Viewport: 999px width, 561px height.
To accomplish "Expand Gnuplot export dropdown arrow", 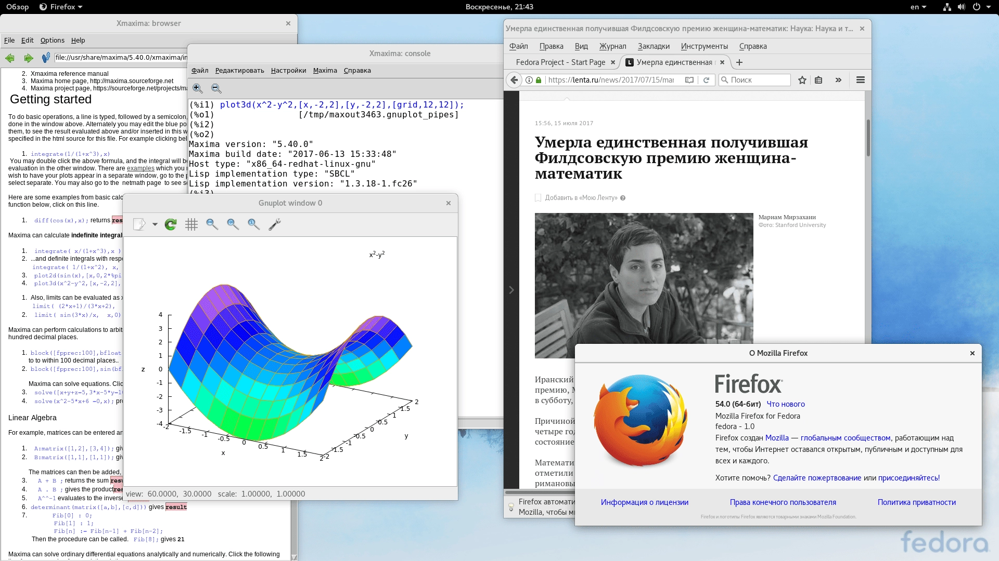I will click(x=155, y=224).
